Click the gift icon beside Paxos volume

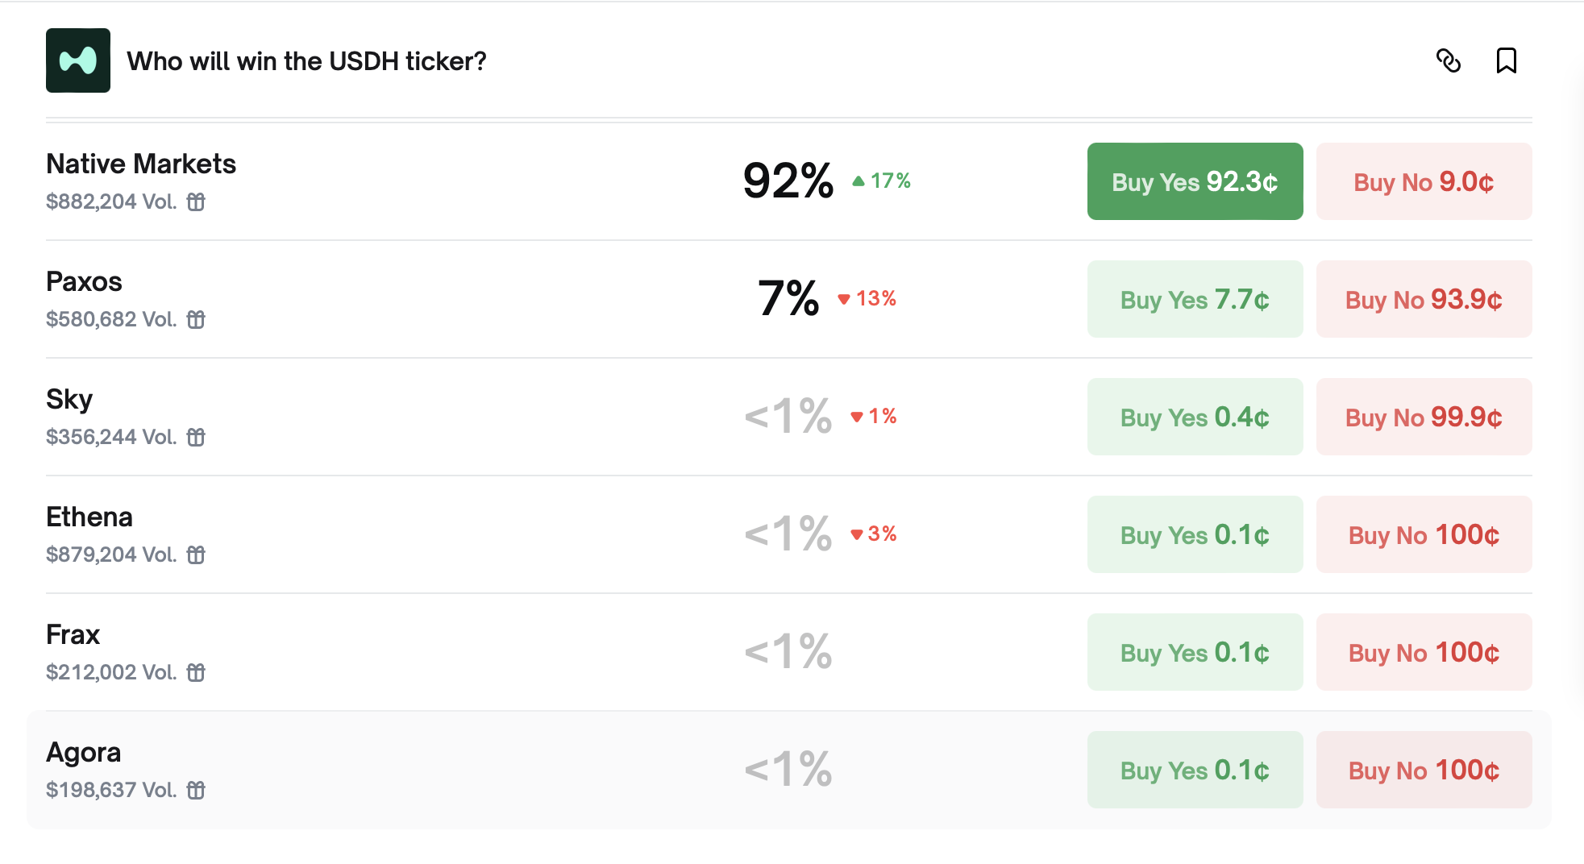[197, 320]
